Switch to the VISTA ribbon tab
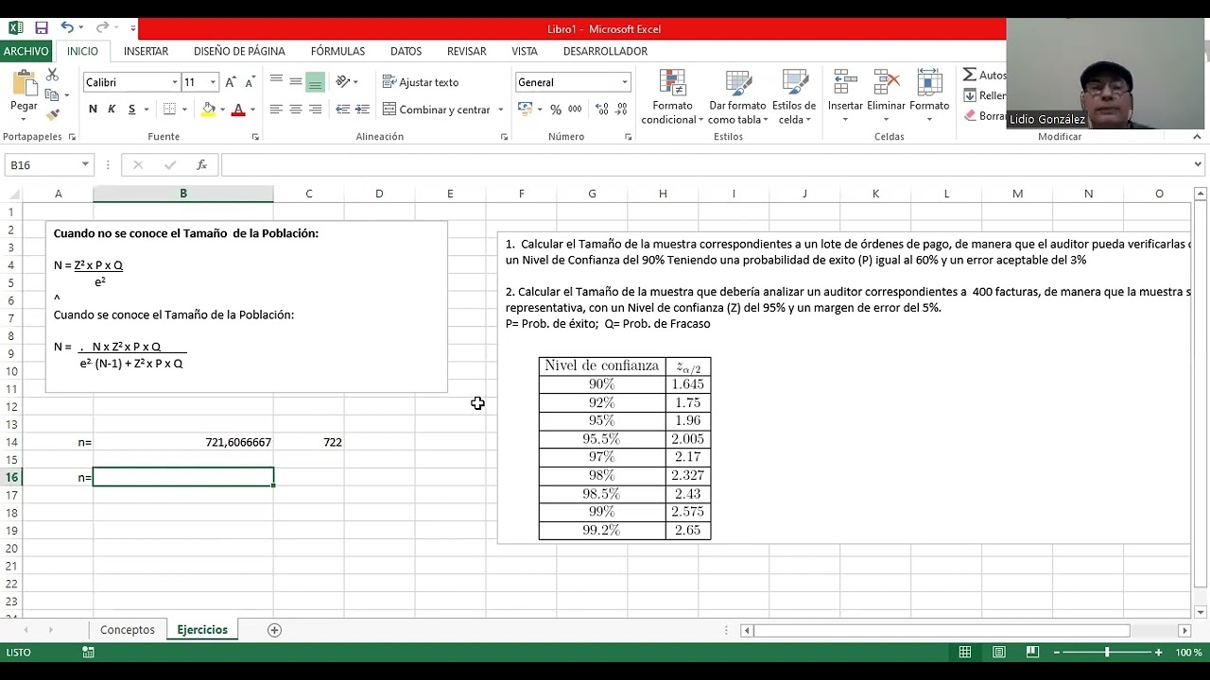 [x=525, y=51]
